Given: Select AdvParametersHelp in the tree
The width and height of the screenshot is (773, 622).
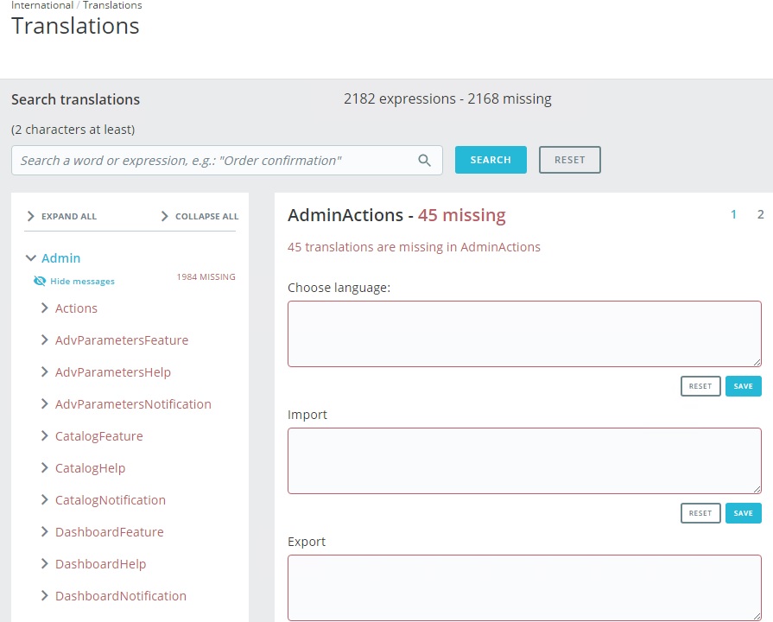Looking at the screenshot, I should [x=112, y=372].
